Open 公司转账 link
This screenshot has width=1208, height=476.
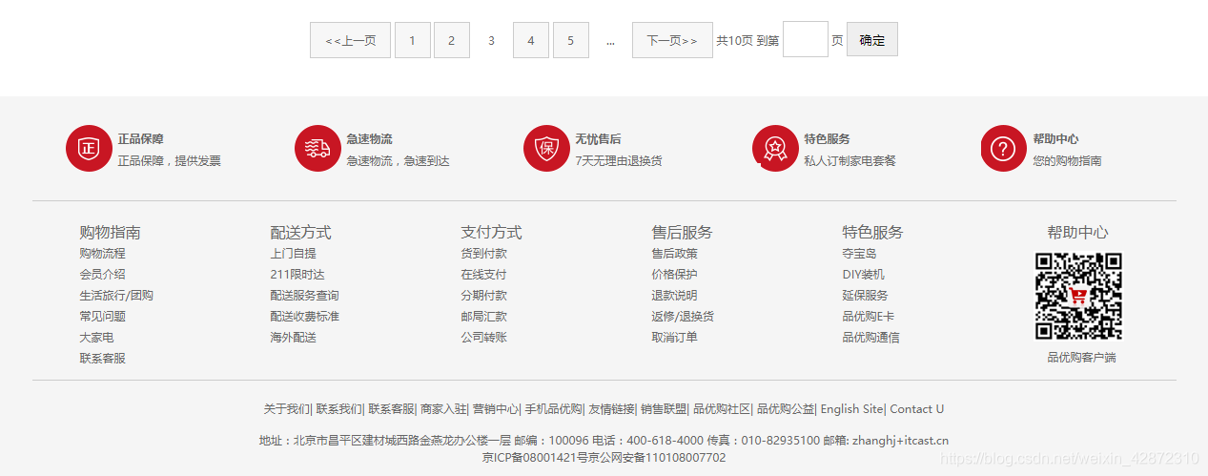pyautogui.click(x=483, y=338)
